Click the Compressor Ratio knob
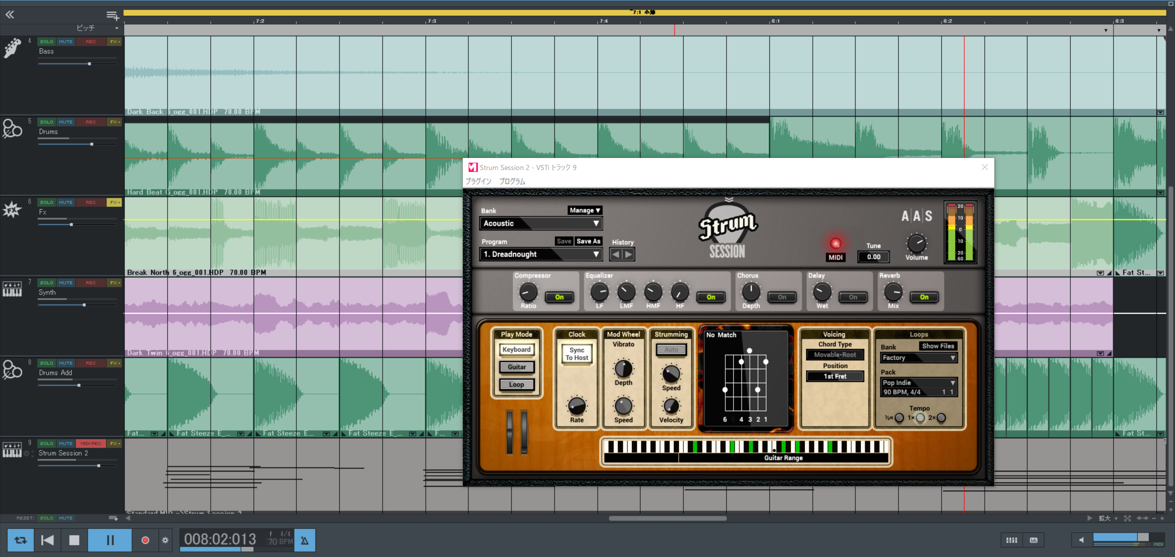The image size is (1175, 557). (528, 292)
